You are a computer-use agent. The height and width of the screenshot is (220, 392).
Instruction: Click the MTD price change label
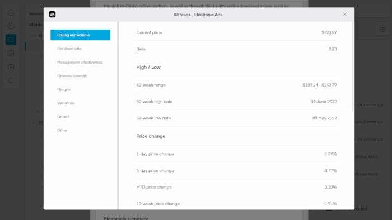(x=154, y=187)
